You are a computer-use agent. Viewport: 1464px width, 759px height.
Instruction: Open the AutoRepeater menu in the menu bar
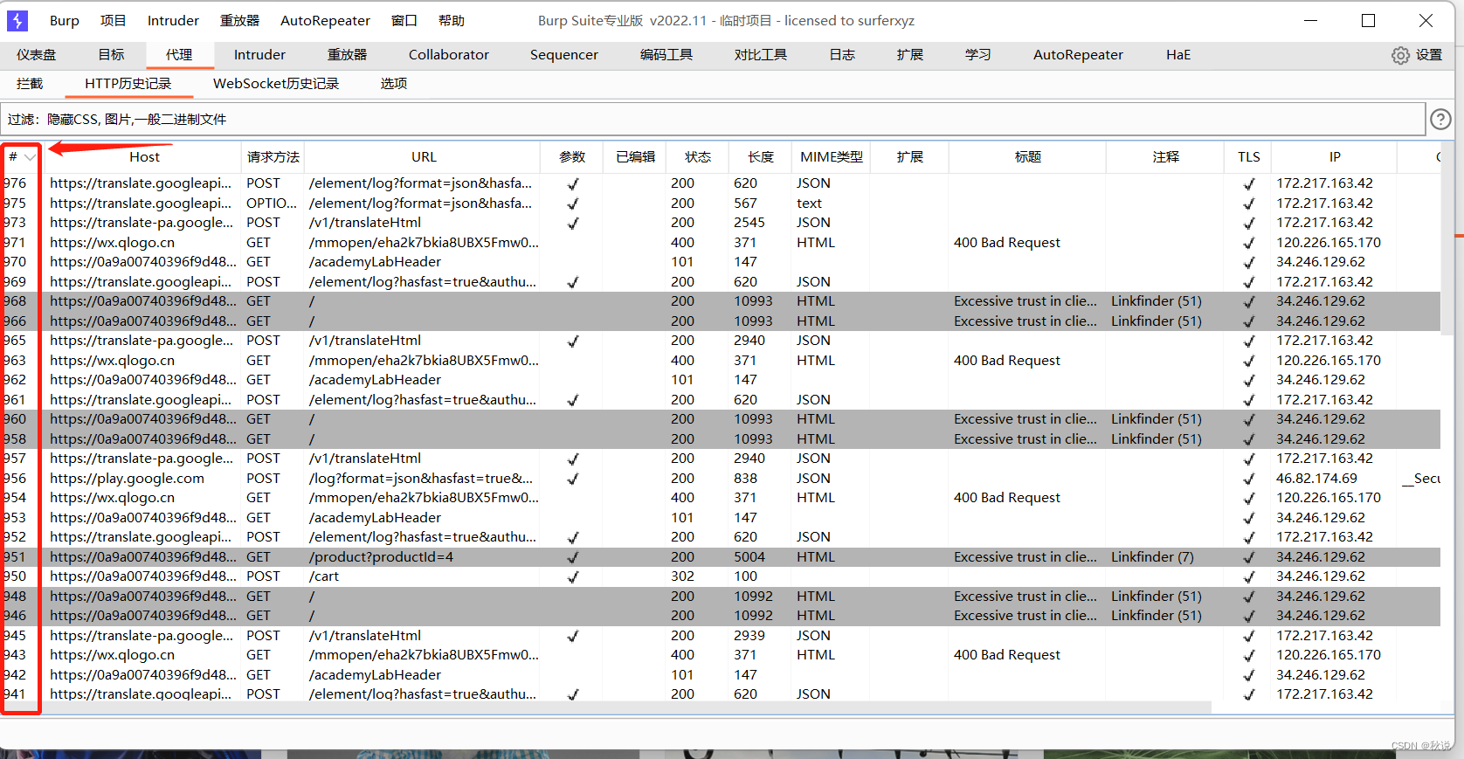[x=325, y=20]
